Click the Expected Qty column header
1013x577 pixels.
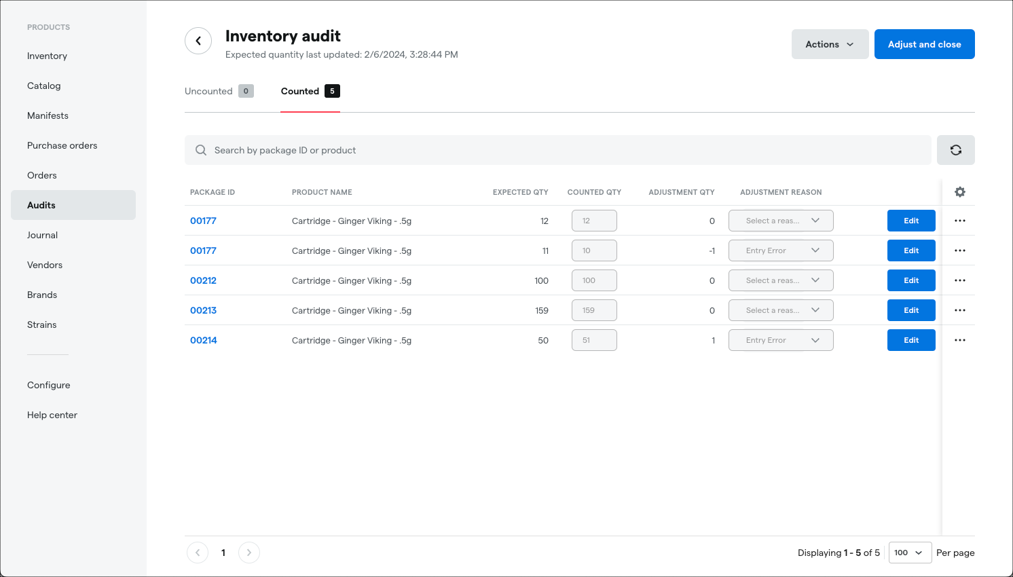coord(520,192)
